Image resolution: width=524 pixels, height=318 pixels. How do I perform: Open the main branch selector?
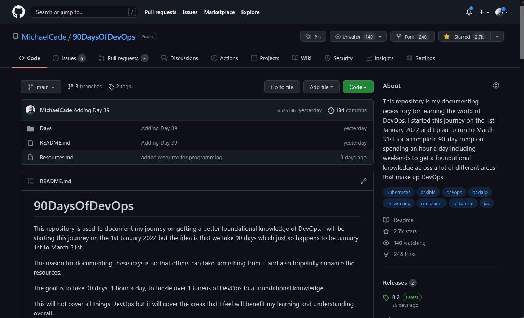pos(41,87)
